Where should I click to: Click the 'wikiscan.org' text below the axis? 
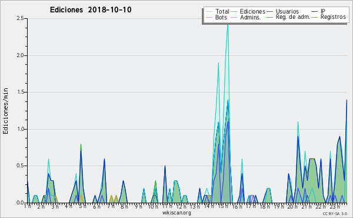(176, 213)
